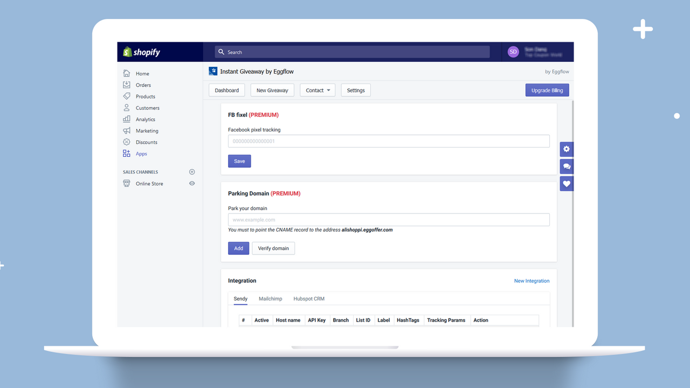The image size is (690, 388).
Task: Click the Add domain button
Action: tap(239, 248)
